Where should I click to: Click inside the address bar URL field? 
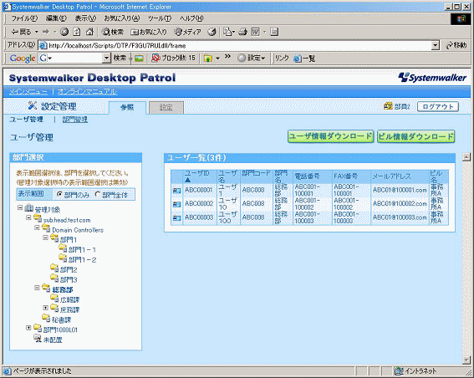pyautogui.click(x=236, y=46)
